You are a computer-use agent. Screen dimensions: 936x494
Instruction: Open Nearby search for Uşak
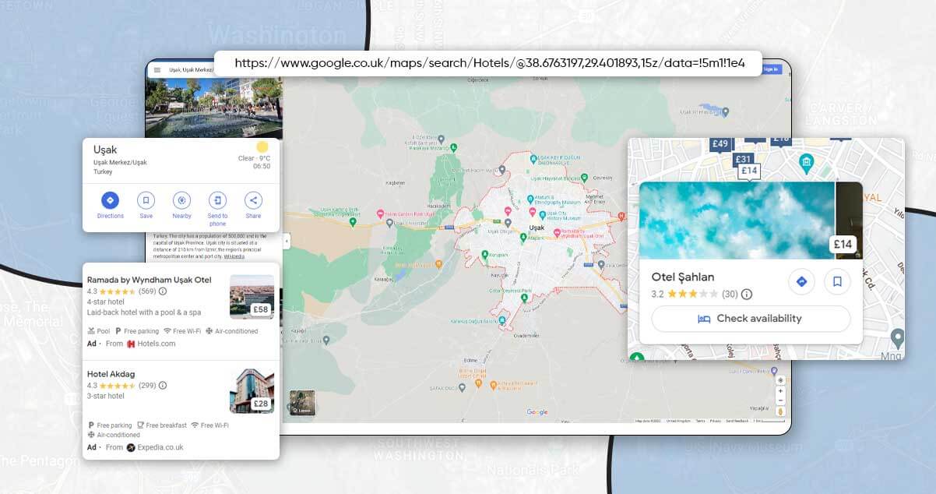point(182,200)
